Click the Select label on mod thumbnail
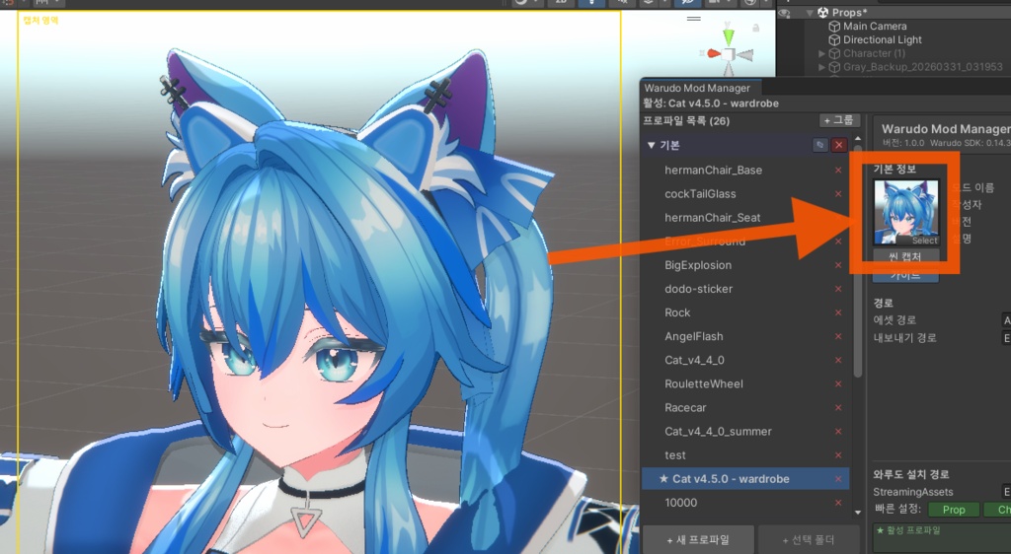The image size is (1011, 554). click(x=924, y=241)
